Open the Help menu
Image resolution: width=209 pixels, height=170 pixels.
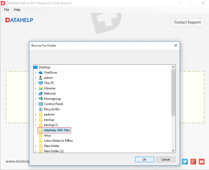(x=17, y=10)
